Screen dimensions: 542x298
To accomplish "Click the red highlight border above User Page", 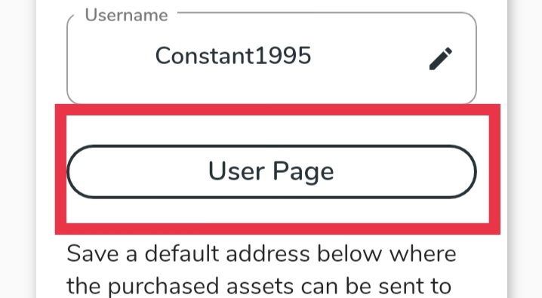I will [278, 110].
